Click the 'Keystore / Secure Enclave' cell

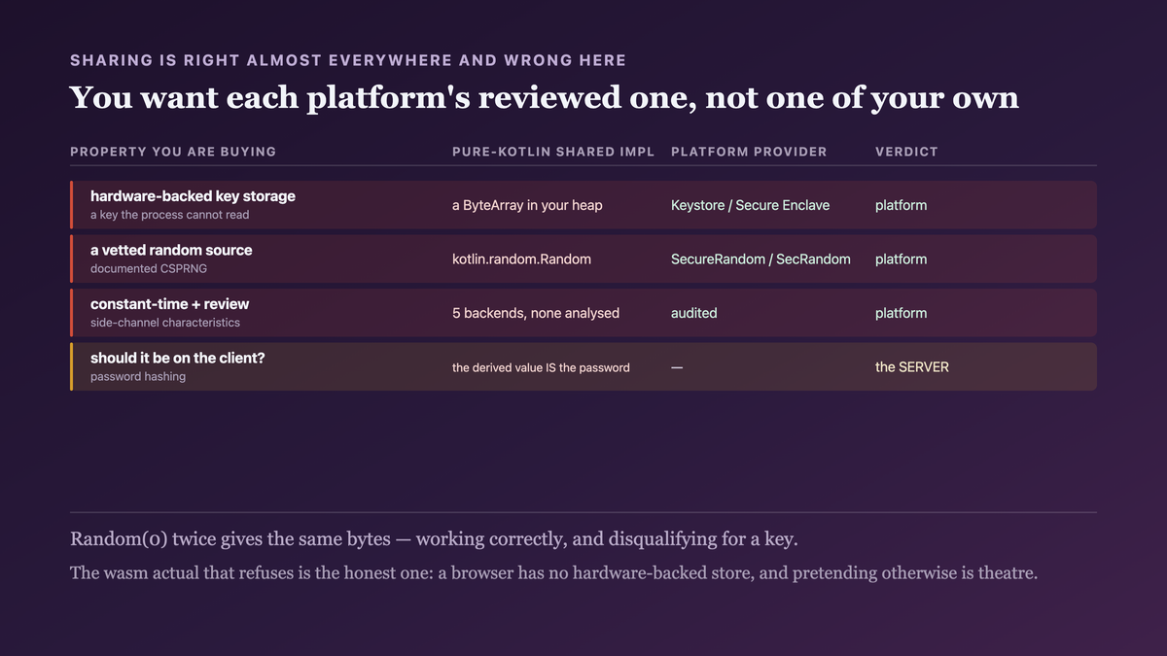[x=749, y=205]
